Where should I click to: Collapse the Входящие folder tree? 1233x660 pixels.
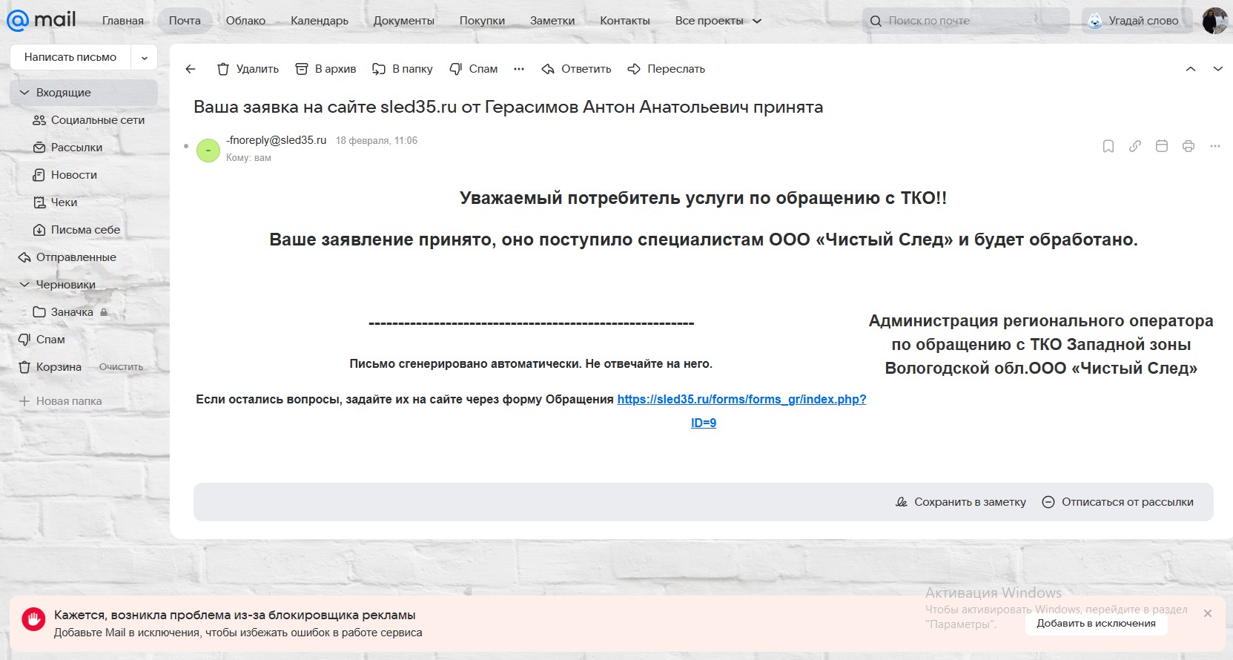pos(24,93)
